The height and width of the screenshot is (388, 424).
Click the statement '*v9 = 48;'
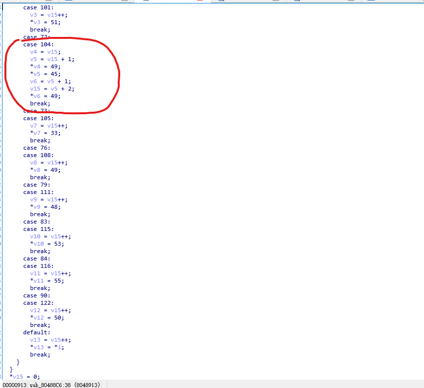click(45, 207)
